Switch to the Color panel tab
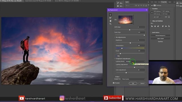 click(152, 2)
